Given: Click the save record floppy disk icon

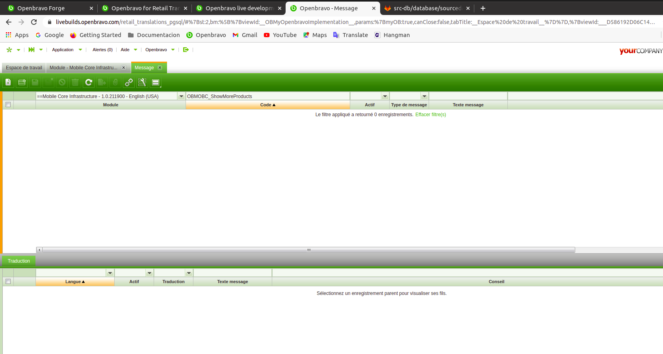Looking at the screenshot, I should [x=35, y=82].
